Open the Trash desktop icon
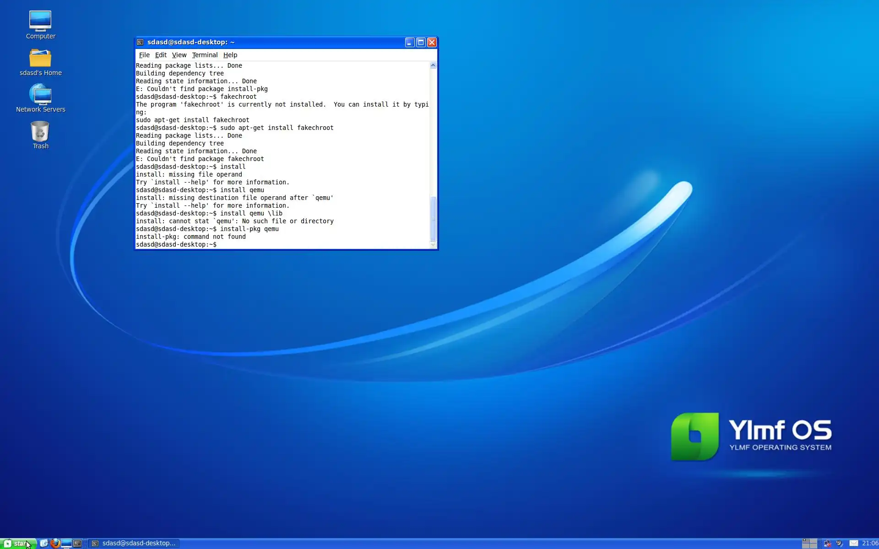 (40, 132)
